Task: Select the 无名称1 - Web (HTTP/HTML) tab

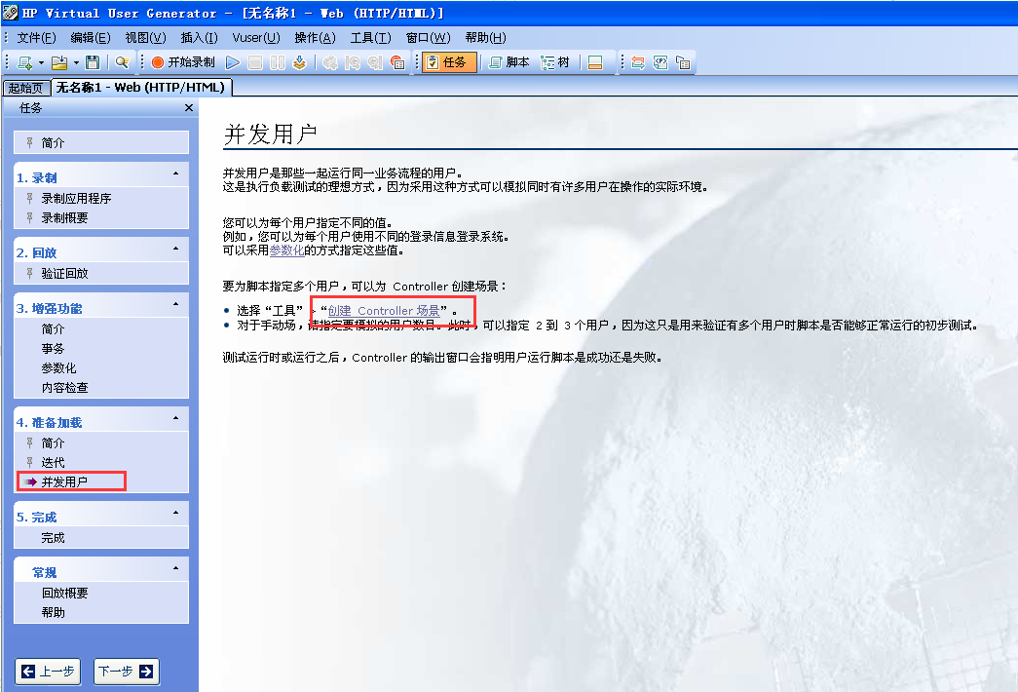Action: click(141, 87)
